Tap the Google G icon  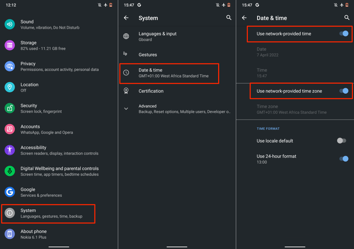(x=10, y=192)
